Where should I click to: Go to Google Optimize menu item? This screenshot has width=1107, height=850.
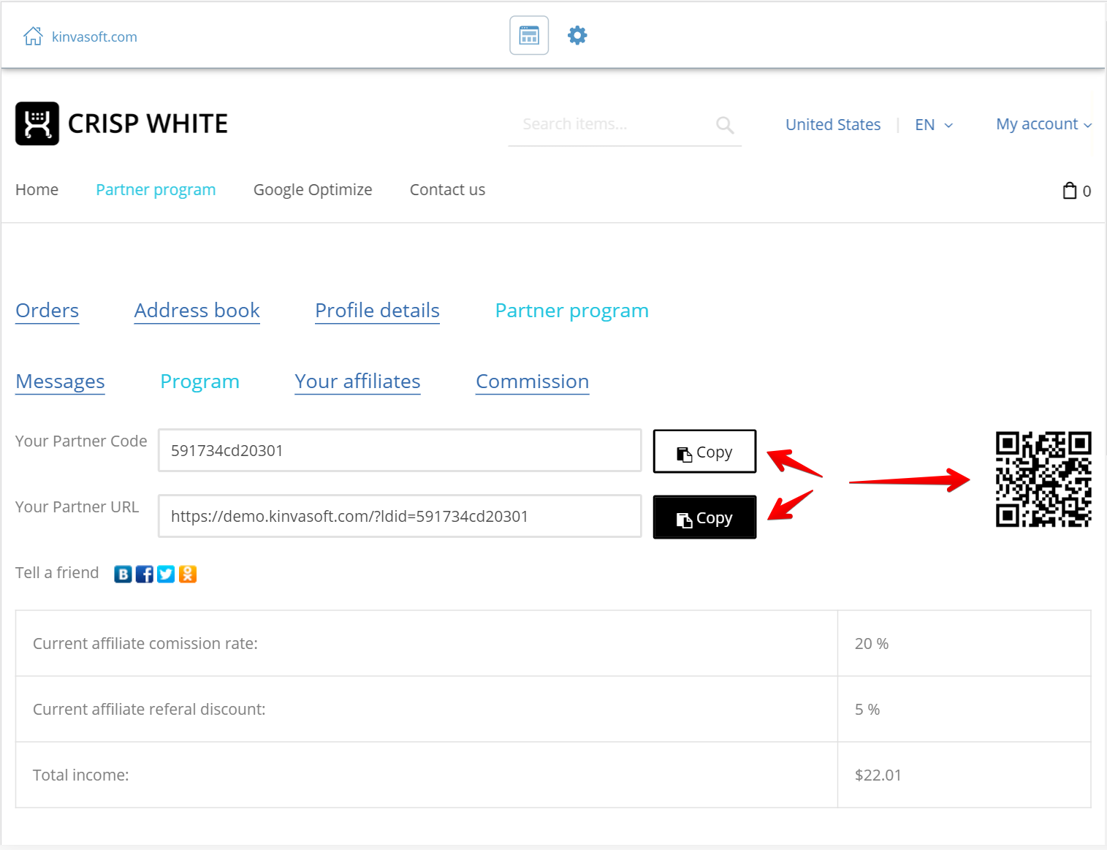[x=312, y=190]
